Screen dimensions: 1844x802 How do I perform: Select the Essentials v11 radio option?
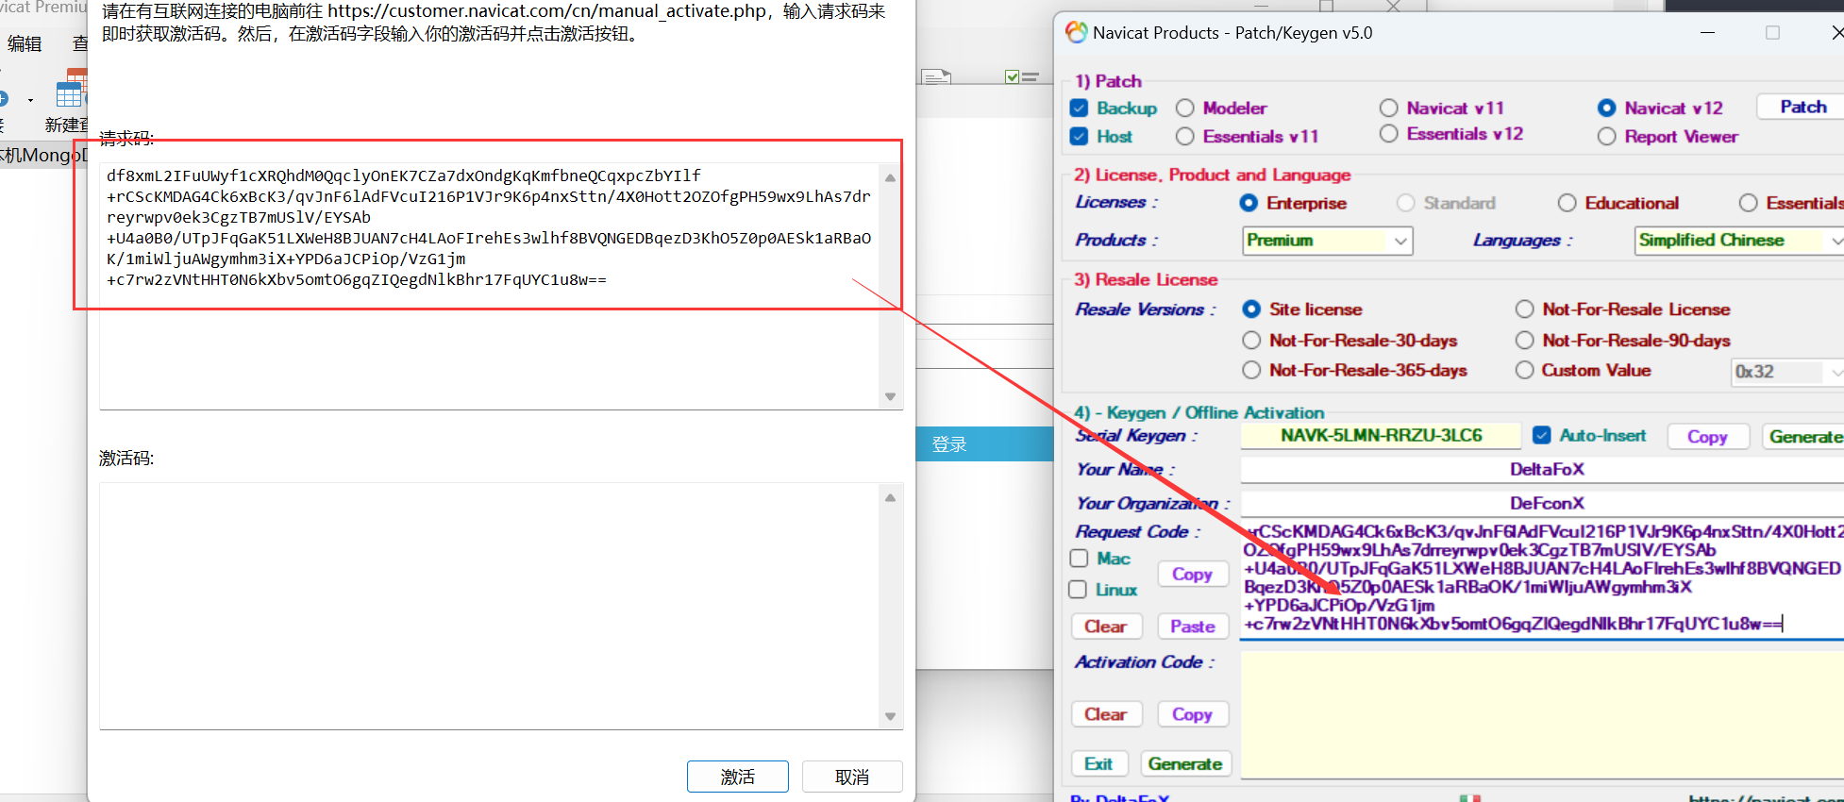(1185, 137)
